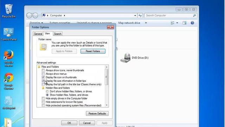
Task: Uncheck Display file size information in folder tips
Action: (x=43, y=81)
